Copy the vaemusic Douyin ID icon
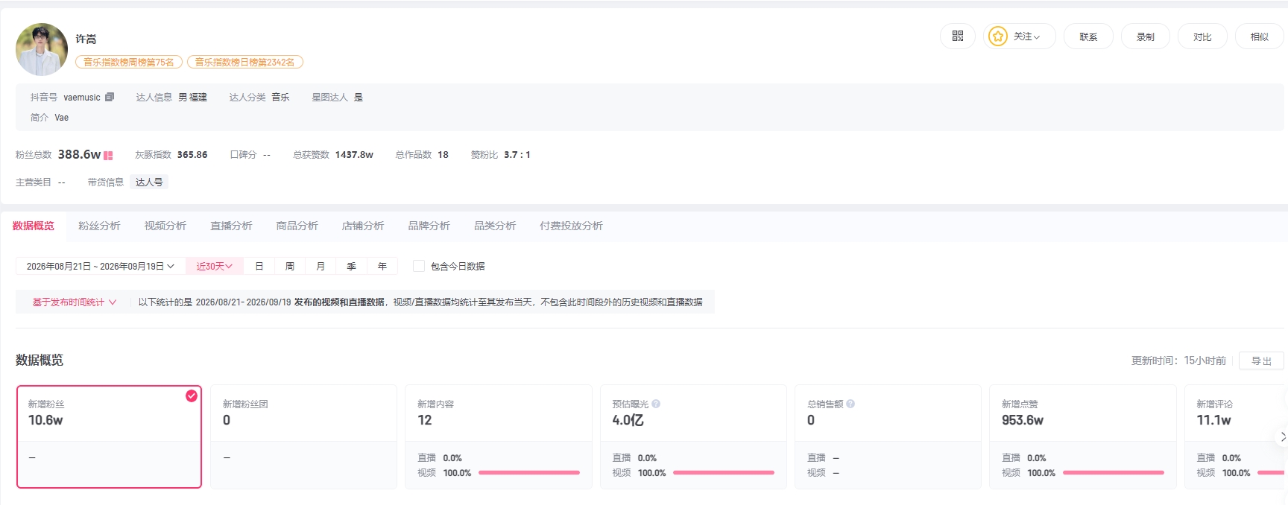Viewport: 1288px width, 505px height. (x=110, y=98)
